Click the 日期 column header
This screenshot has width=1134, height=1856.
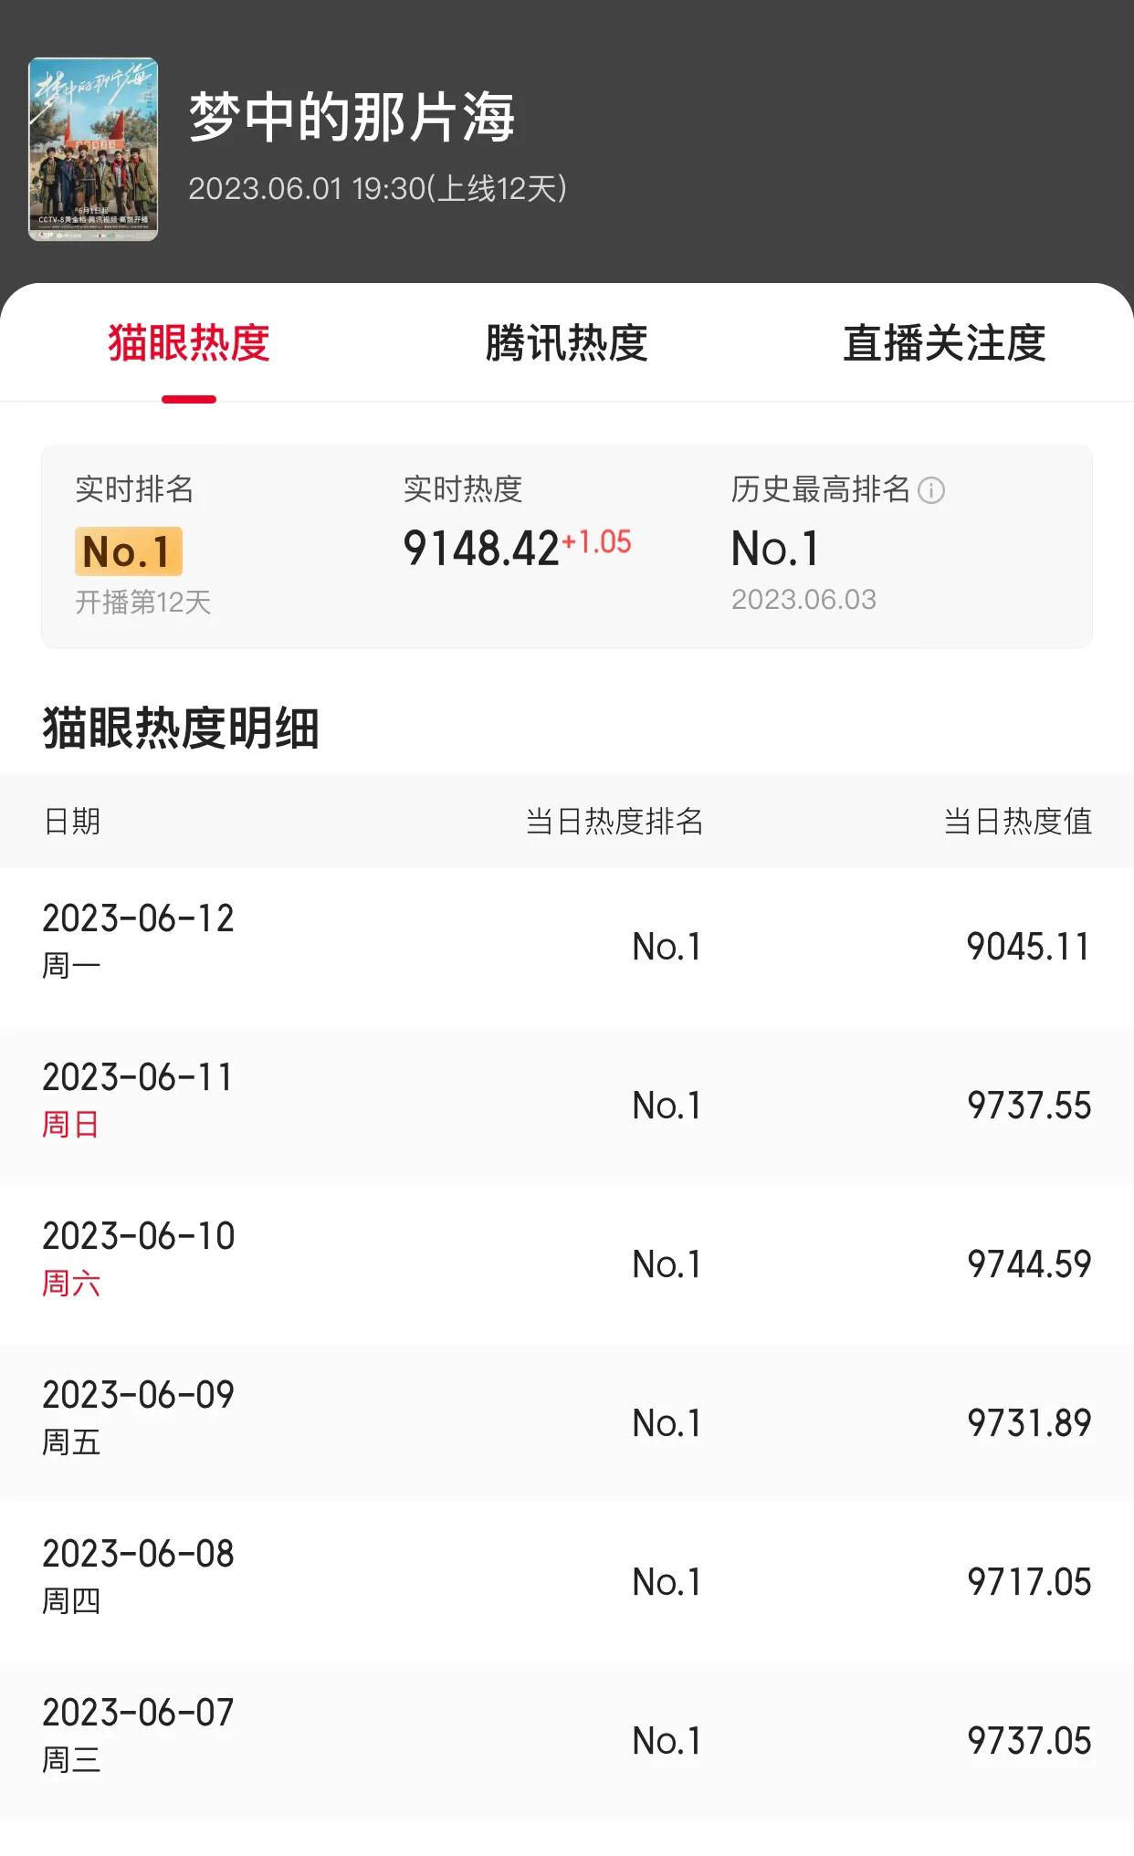tap(72, 822)
